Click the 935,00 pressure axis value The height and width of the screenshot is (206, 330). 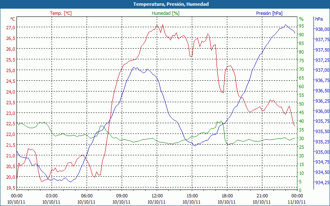(x=322, y=152)
